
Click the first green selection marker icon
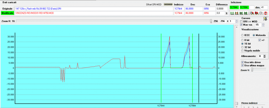pos(232,13)
